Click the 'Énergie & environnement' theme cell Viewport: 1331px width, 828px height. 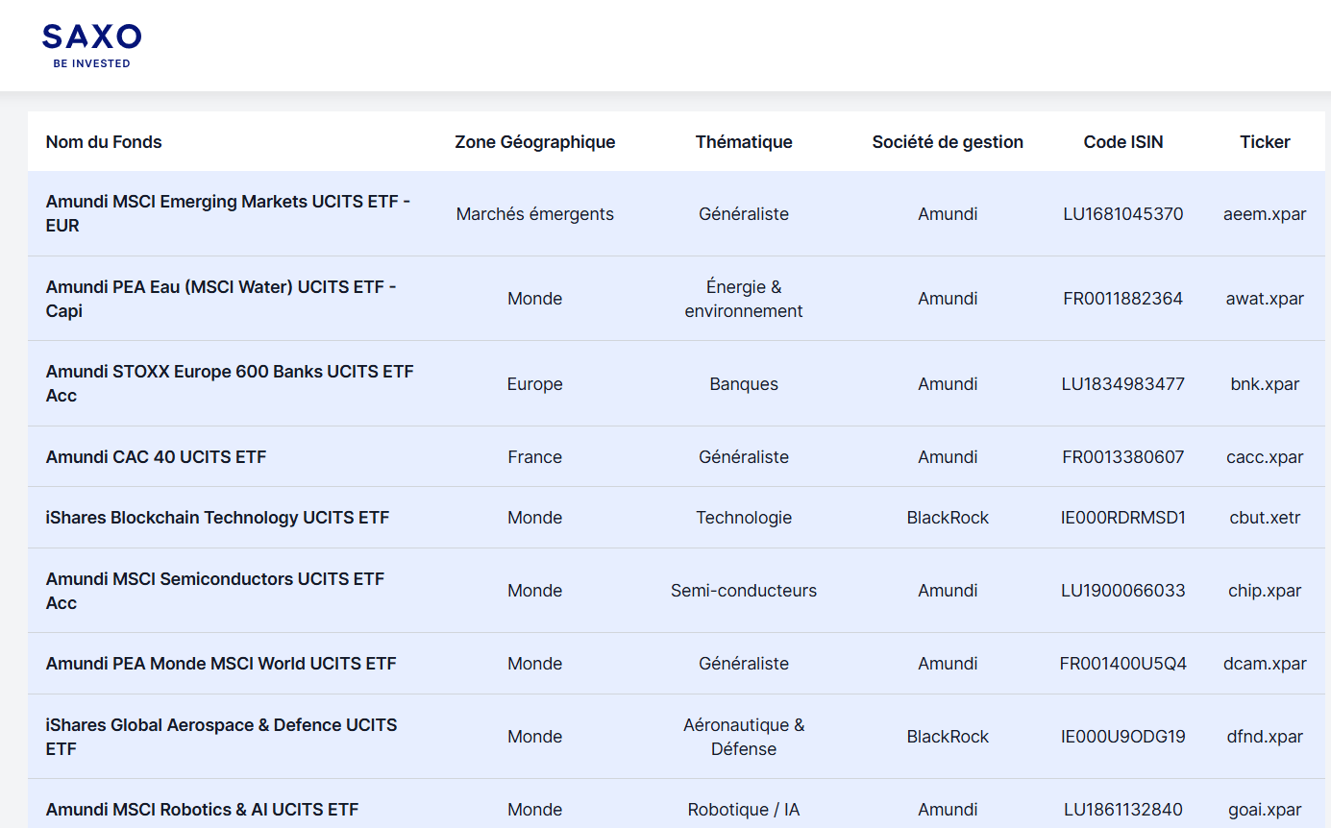coord(744,299)
